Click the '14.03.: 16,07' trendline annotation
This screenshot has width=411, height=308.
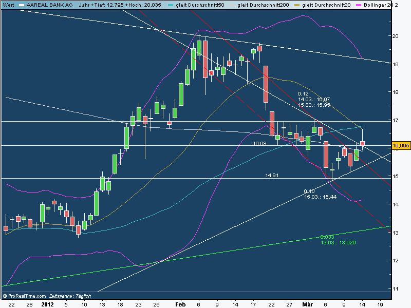tap(314, 99)
